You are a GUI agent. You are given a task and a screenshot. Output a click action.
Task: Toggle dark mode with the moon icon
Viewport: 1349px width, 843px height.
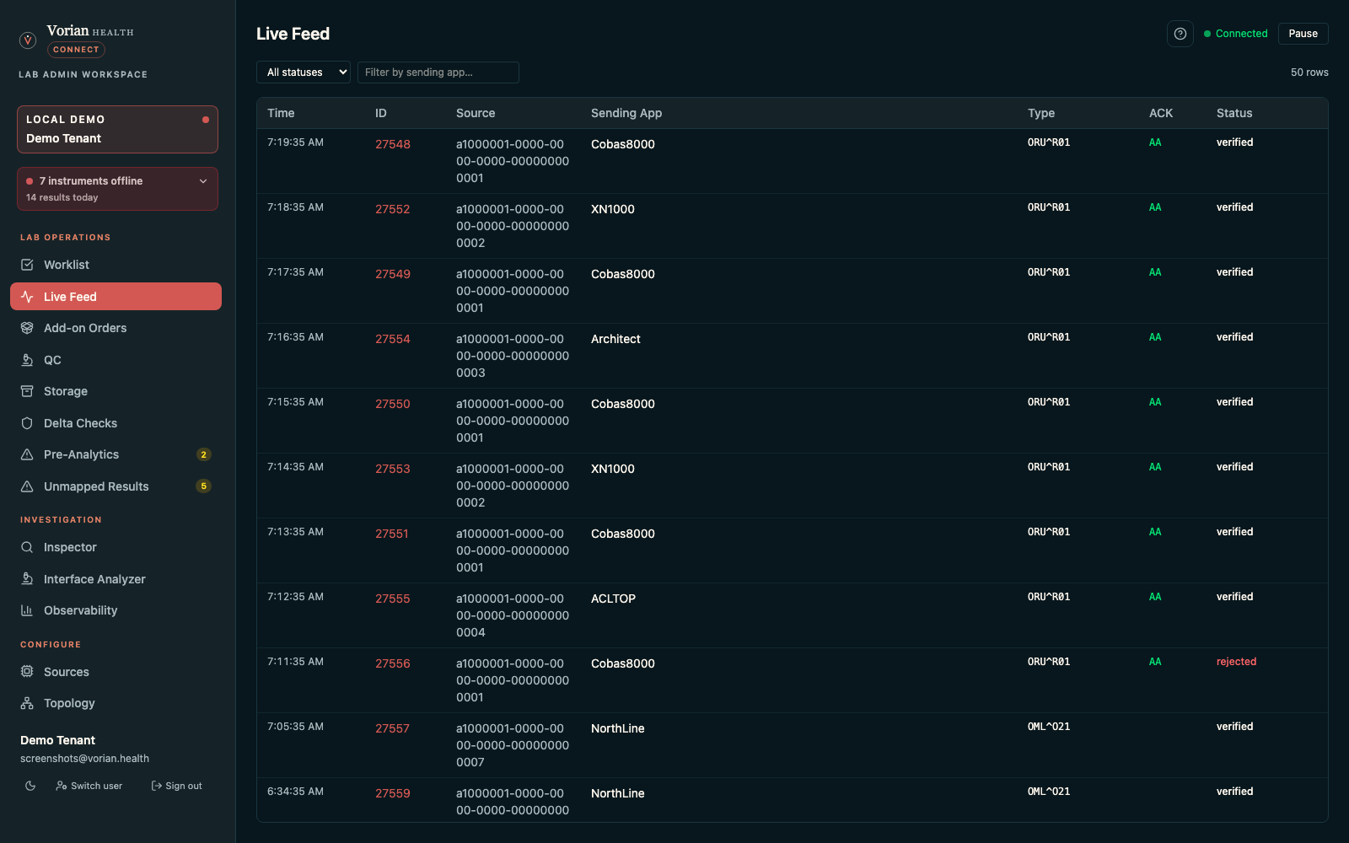pyautogui.click(x=30, y=786)
